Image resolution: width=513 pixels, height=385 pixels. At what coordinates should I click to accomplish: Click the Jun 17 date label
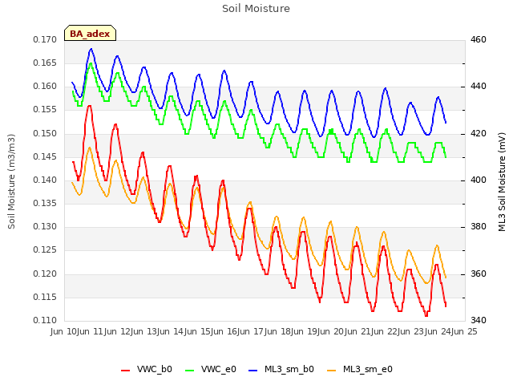click(x=251, y=331)
